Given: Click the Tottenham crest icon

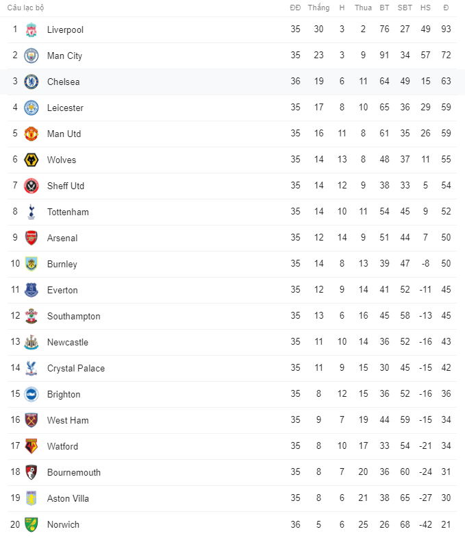Looking at the screenshot, I should coord(32,212).
